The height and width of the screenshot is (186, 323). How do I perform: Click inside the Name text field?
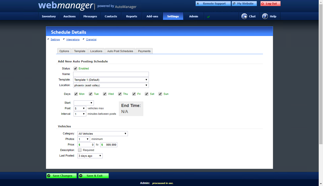click(x=111, y=74)
